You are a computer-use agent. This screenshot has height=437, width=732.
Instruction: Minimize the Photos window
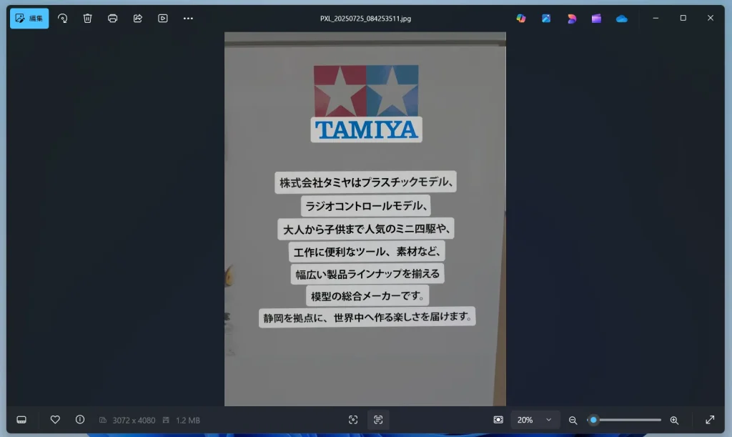coord(656,18)
